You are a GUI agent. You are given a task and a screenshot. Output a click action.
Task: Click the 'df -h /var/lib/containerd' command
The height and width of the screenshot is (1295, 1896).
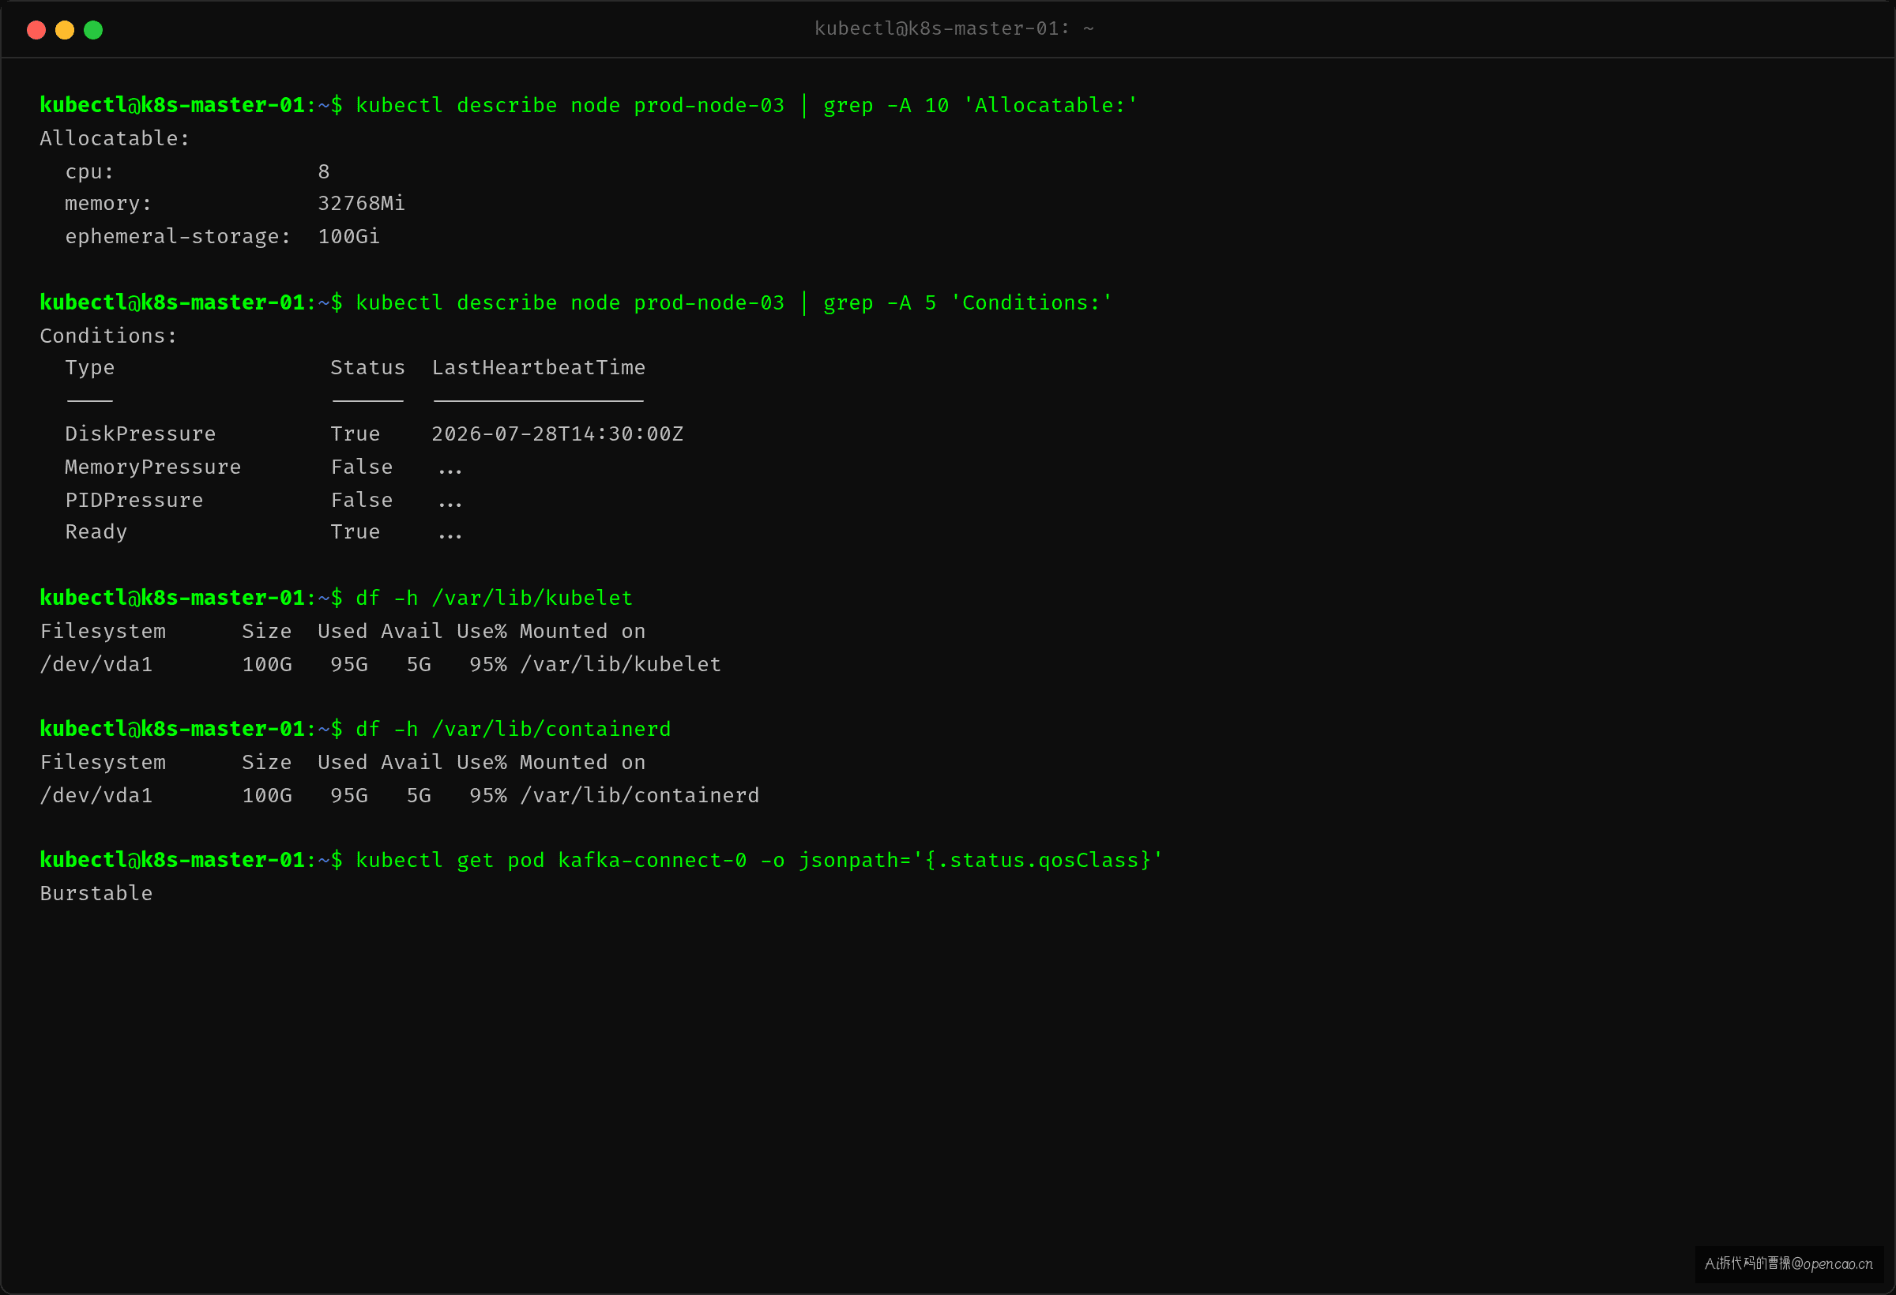[513, 729]
